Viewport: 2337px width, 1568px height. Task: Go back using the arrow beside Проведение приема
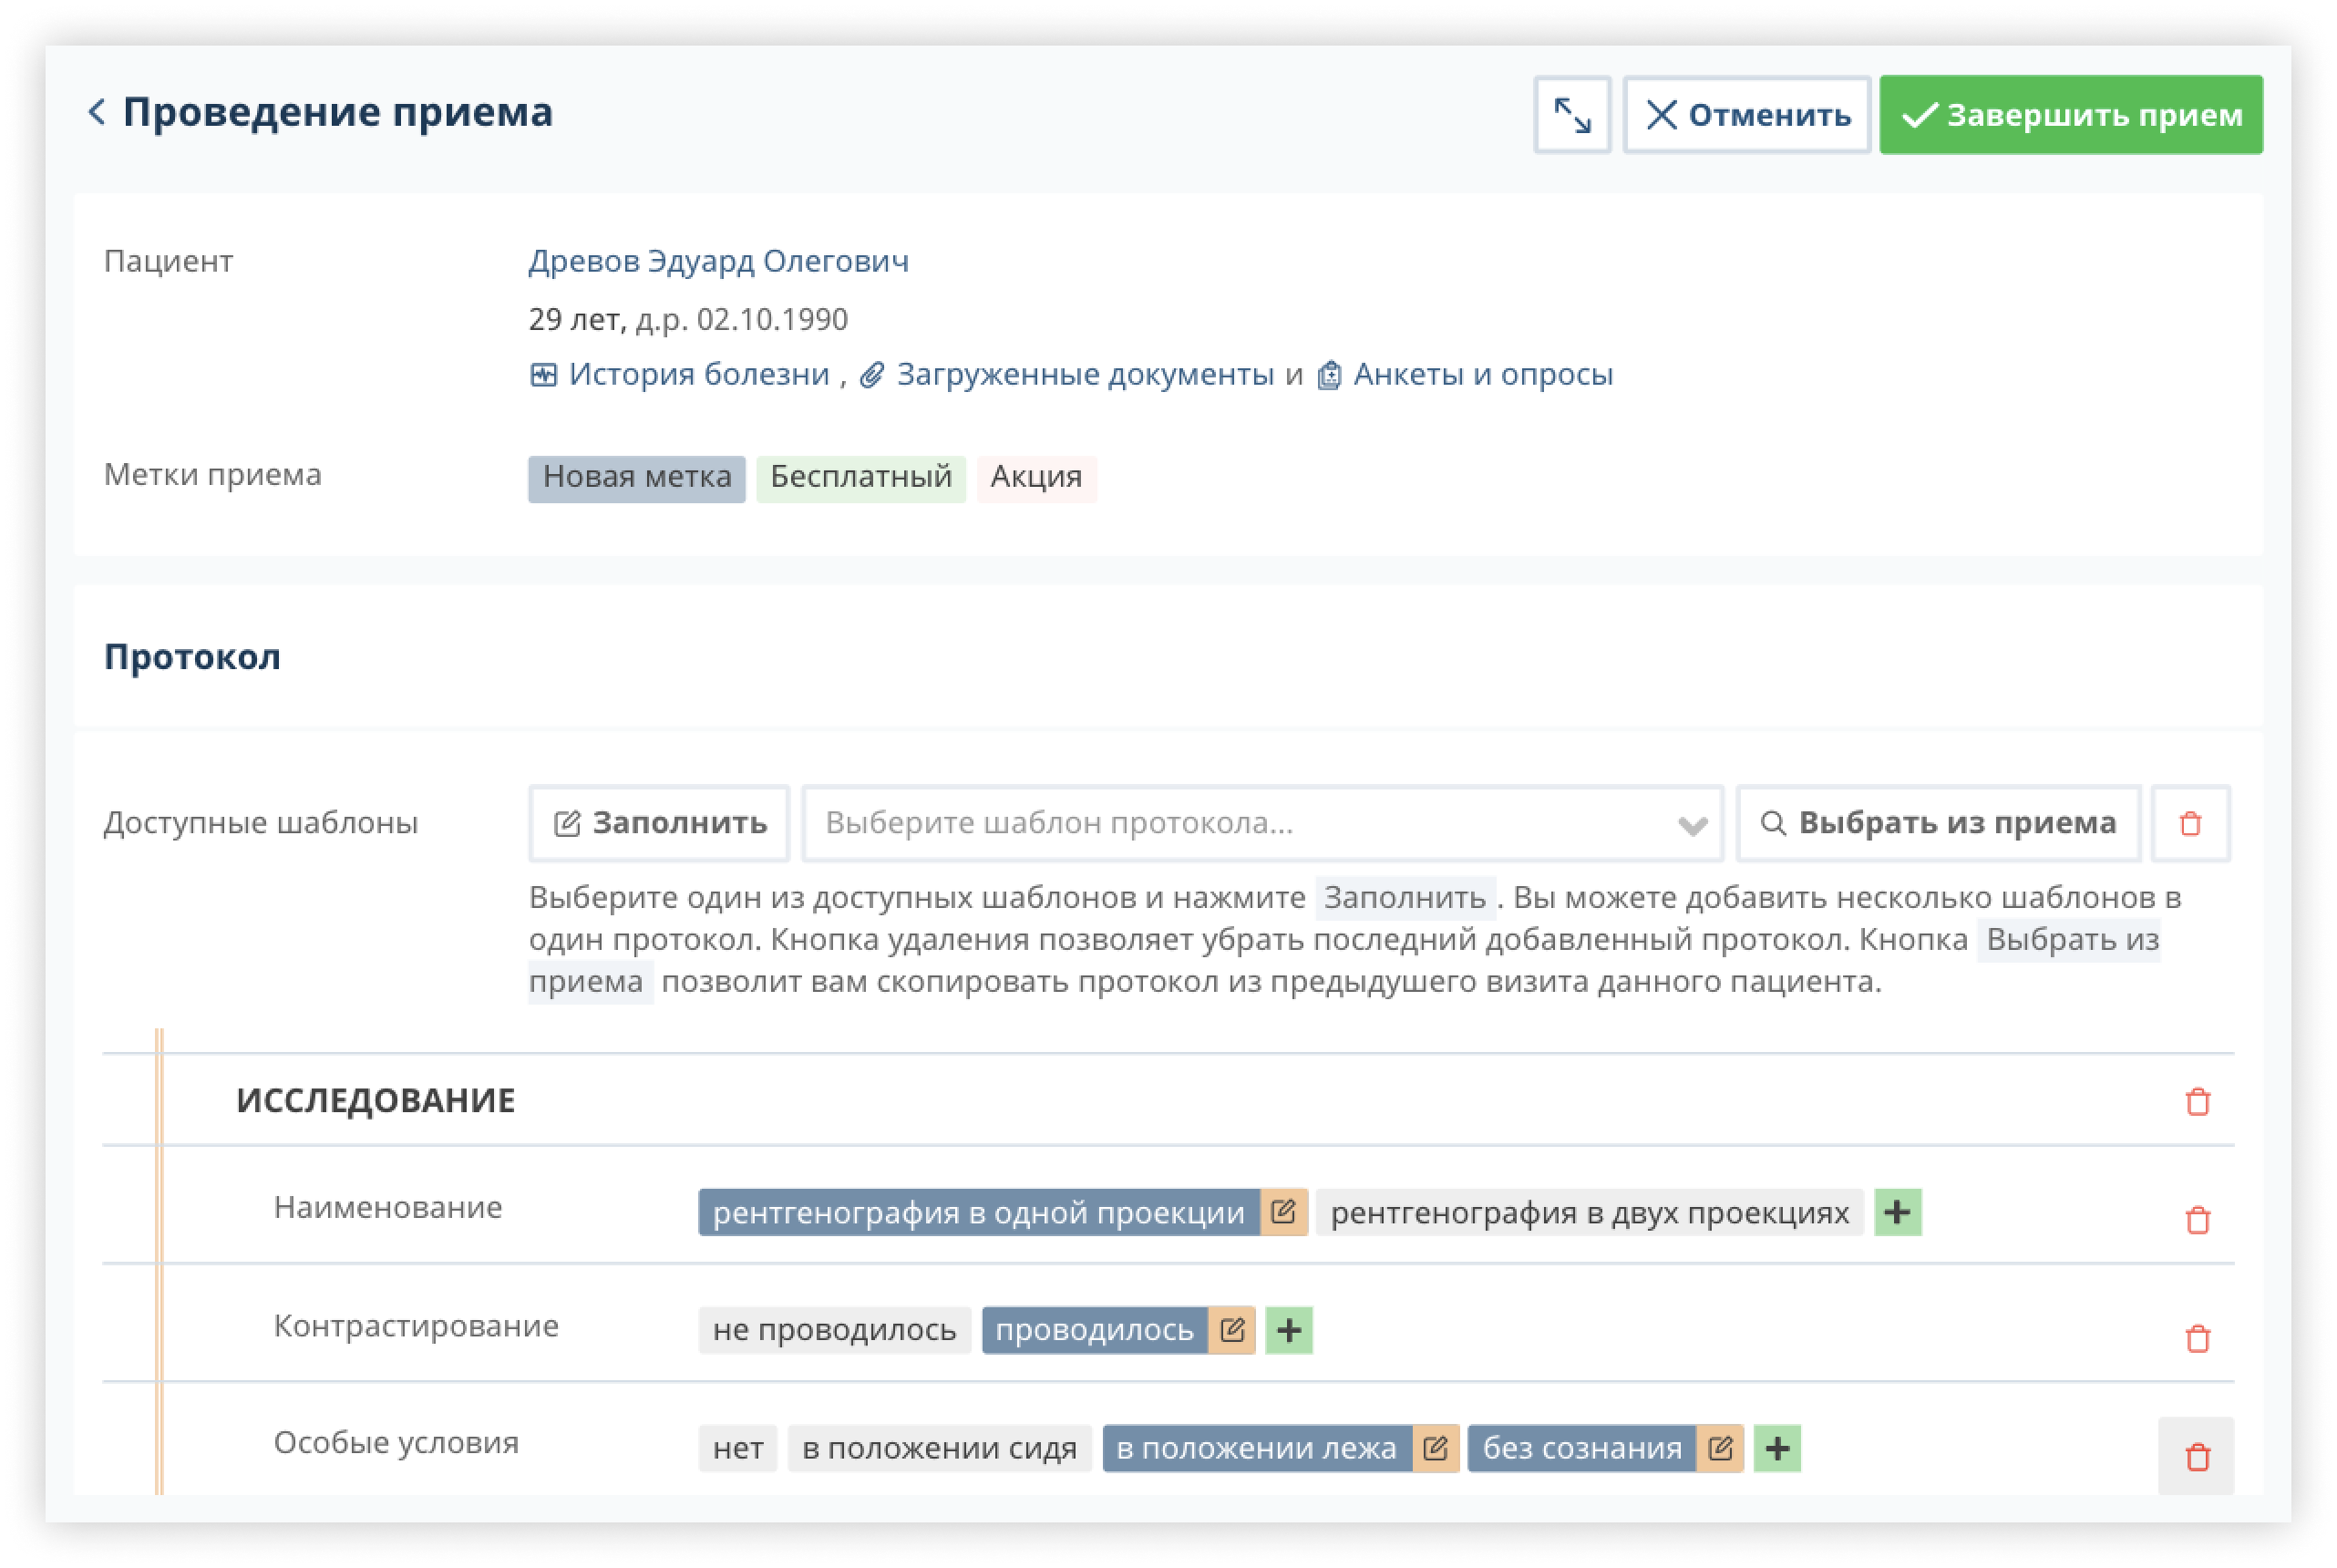coord(97,112)
